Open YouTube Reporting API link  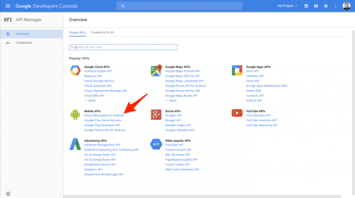tap(262, 125)
